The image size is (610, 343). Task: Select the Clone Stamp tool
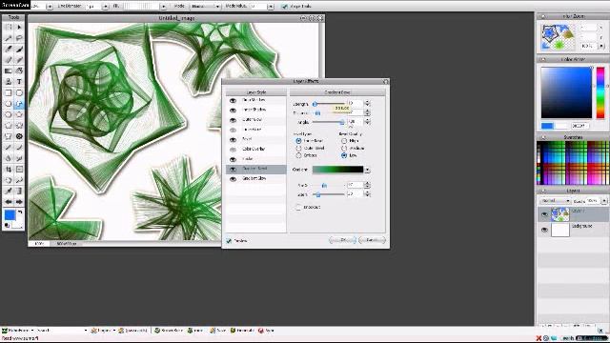pyautogui.click(x=9, y=82)
